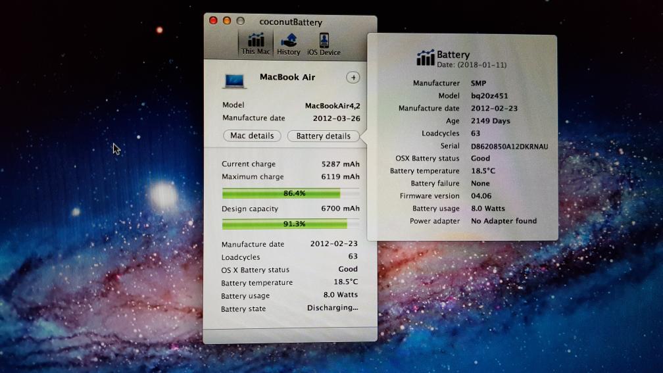The height and width of the screenshot is (373, 663).
Task: Select maximum charge value 6119 mAh
Action: [x=340, y=177]
